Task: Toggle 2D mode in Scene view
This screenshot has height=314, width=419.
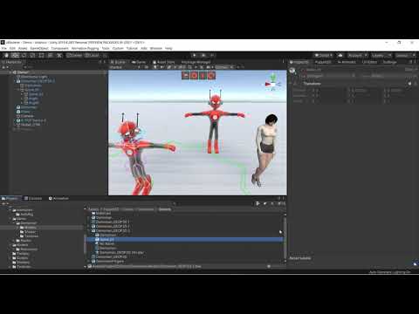Action: pos(147,67)
